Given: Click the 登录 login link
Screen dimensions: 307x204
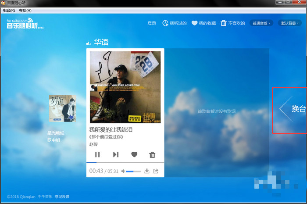Looking at the screenshot, I should (x=152, y=23).
